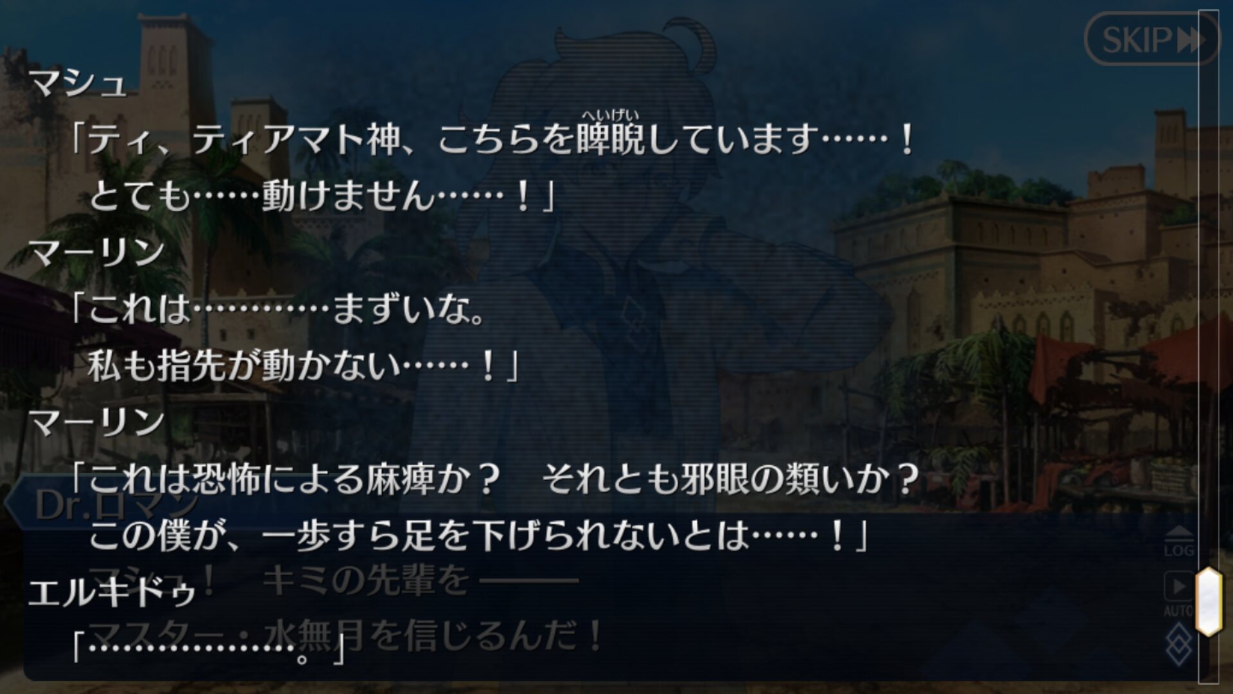Screen dimensions: 1233x694
Task: Grab the gold hexagonal scrollbar handle
Action: 1208,601
